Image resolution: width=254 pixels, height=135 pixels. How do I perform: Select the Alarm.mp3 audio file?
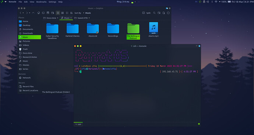pyautogui.click(x=154, y=30)
